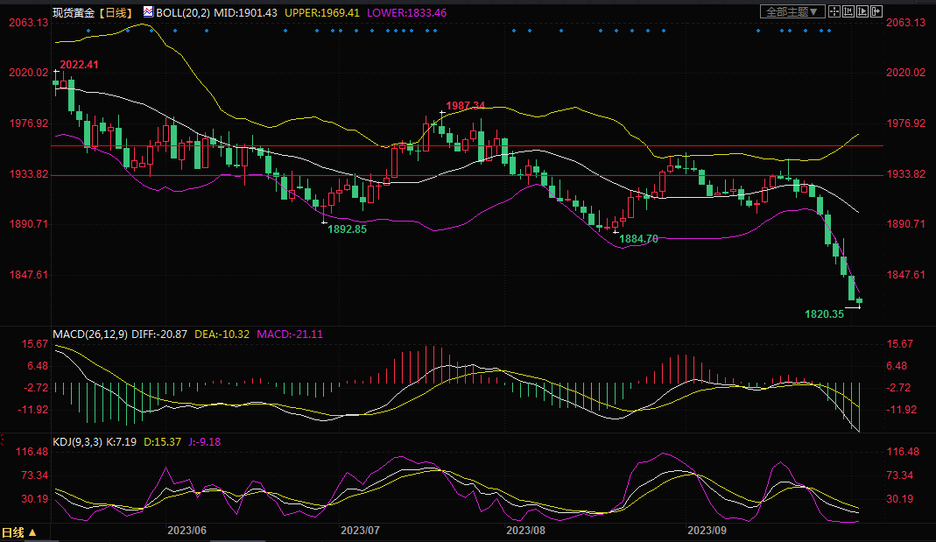The image size is (936, 542).
Task: Click the 2023/08 date axis marker
Action: tap(525, 531)
